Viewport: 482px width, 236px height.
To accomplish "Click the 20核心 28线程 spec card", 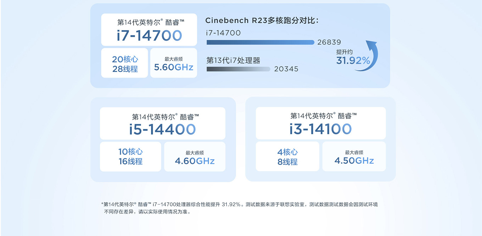I will point(124,63).
